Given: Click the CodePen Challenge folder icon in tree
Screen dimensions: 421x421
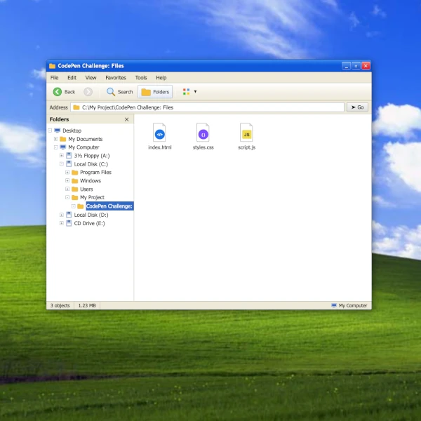Looking at the screenshot, I should pyautogui.click(x=80, y=206).
